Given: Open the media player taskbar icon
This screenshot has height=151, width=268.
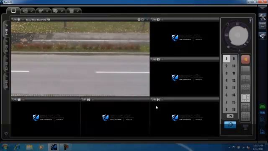Looking at the screenshot, I should tap(41, 147).
